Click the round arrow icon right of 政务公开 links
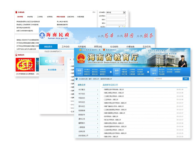Viewport: 195px width, 148px height. 111,72
